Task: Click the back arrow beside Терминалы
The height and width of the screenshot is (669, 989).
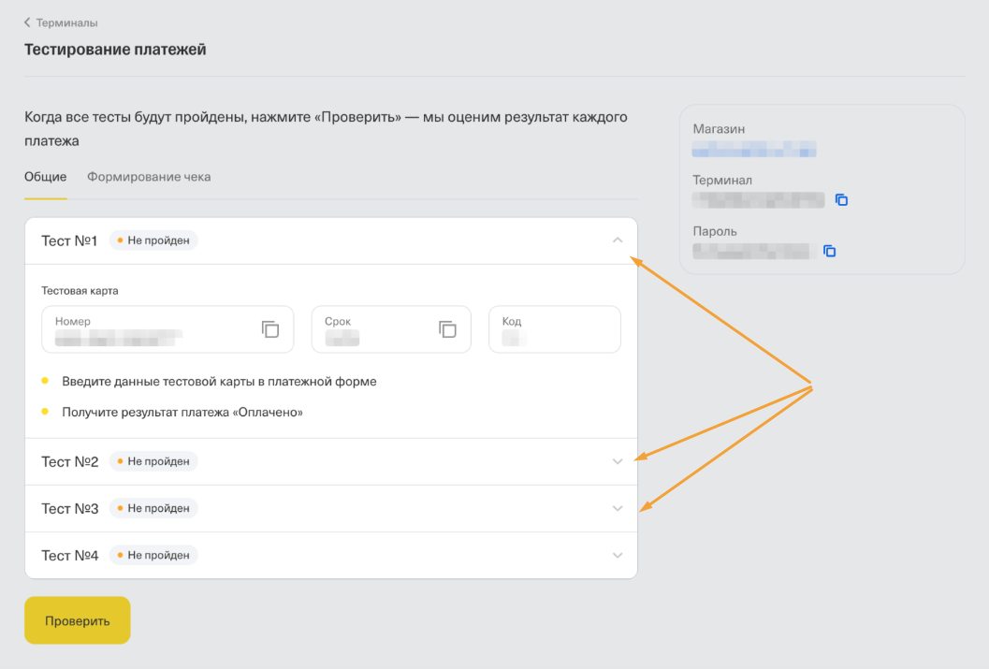Action: pyautogui.click(x=27, y=22)
